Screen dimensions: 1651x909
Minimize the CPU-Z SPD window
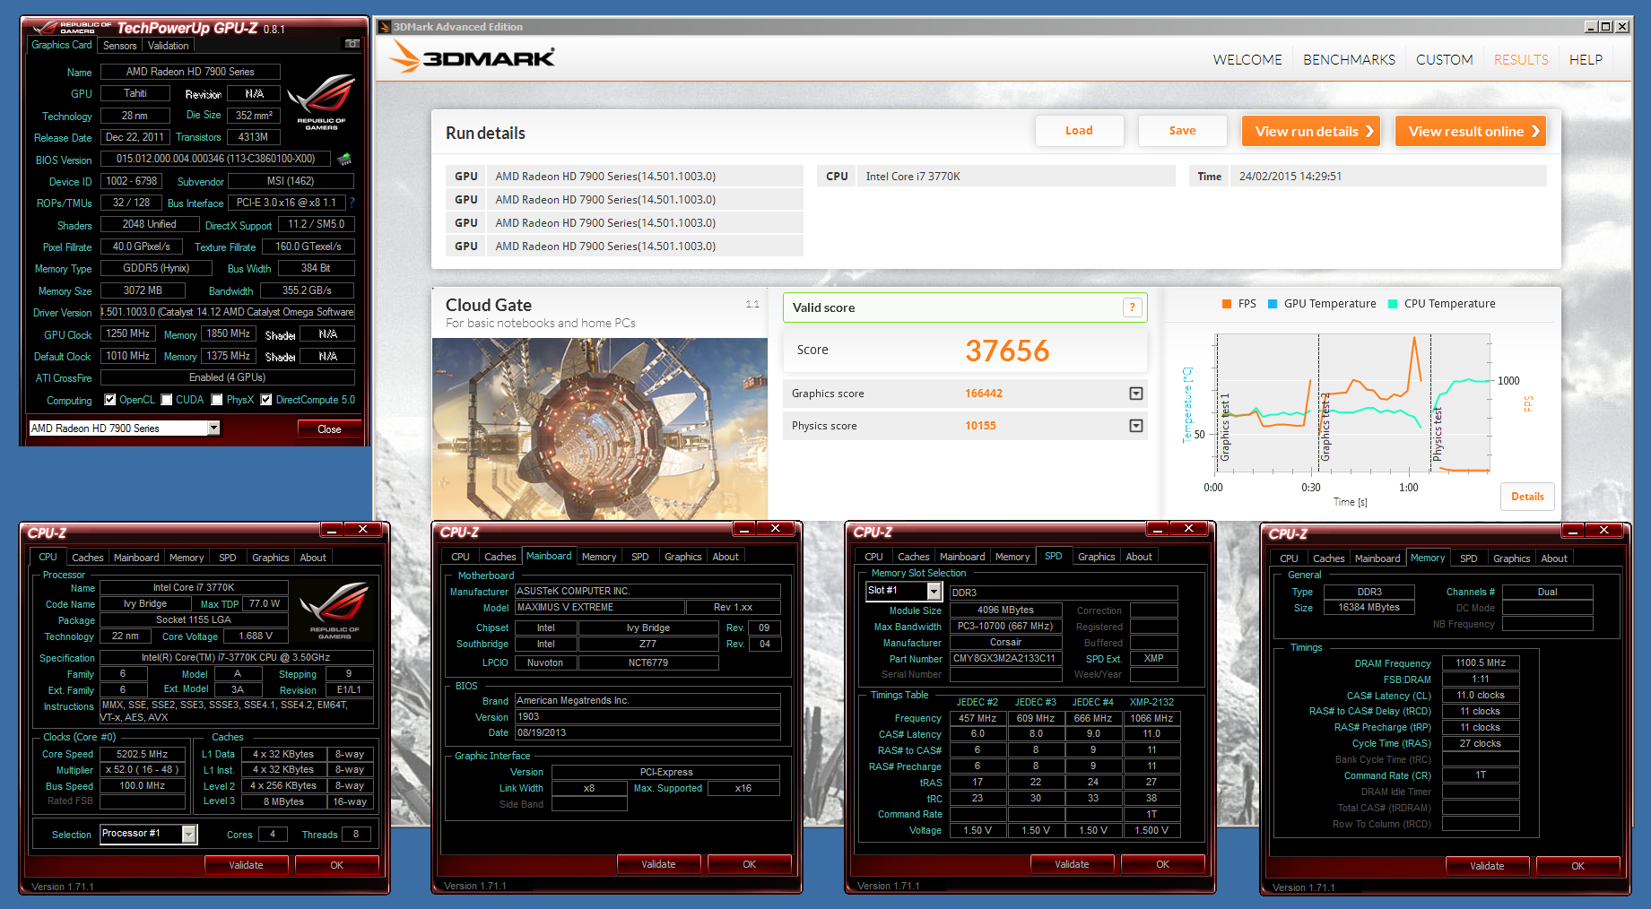(1157, 529)
